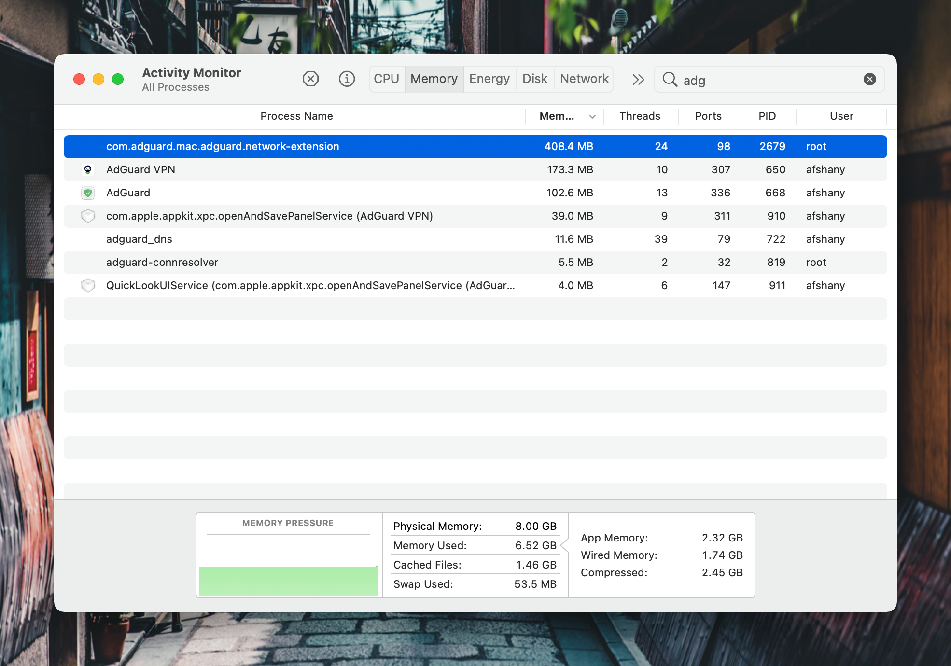Switch to the Energy tab
The image size is (951, 666).
489,79
